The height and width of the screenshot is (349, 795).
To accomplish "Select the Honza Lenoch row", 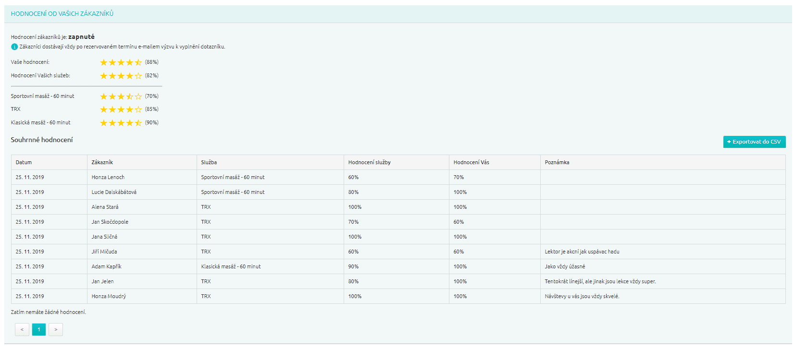I will tap(108, 177).
